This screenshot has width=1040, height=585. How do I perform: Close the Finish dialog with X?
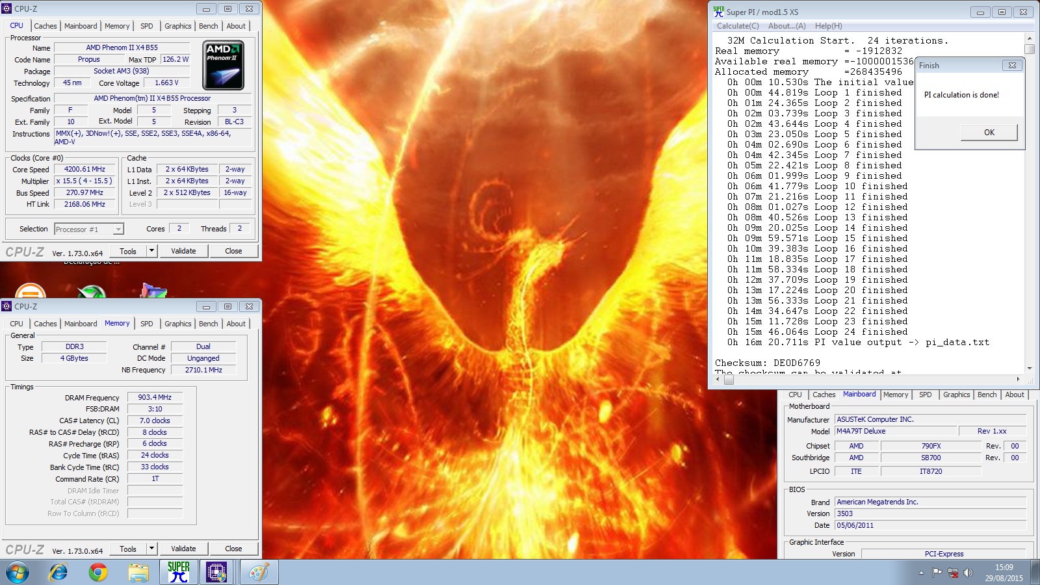[1012, 65]
